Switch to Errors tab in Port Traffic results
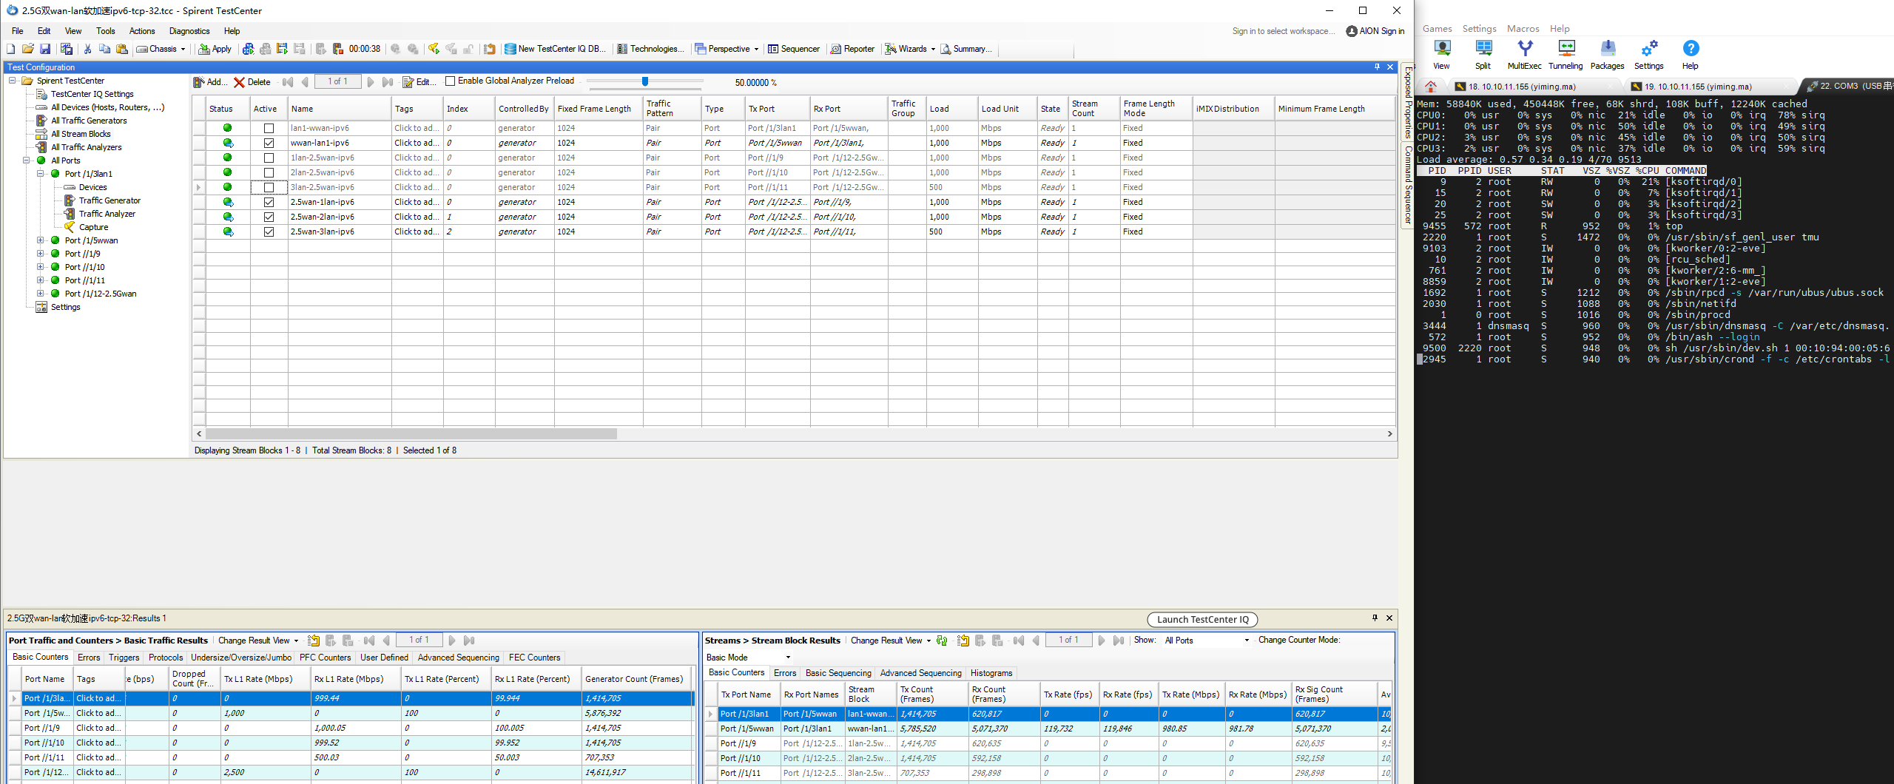This screenshot has height=784, width=1894. [x=89, y=658]
